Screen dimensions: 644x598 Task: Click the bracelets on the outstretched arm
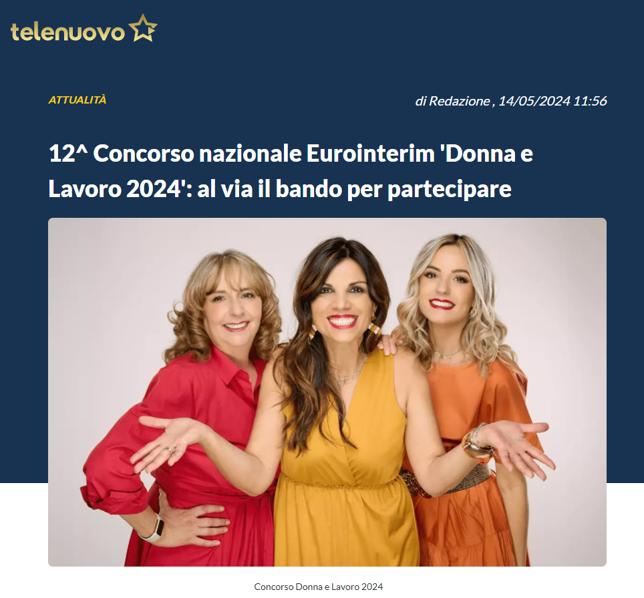point(476,442)
